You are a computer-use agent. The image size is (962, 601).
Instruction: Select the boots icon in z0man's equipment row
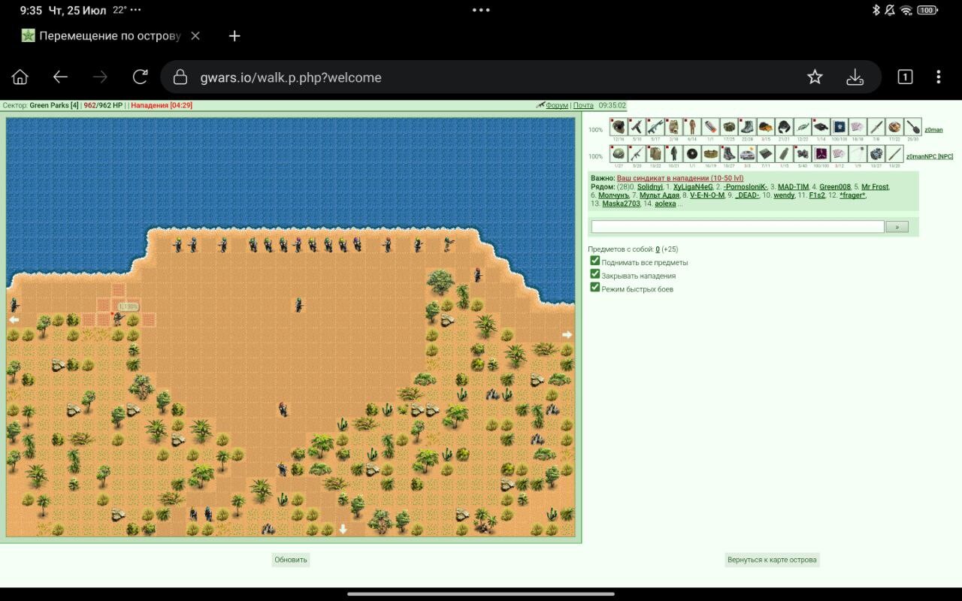coord(747,126)
